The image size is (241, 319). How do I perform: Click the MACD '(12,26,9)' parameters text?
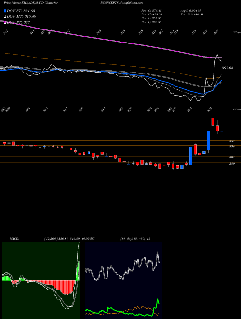[51, 239]
